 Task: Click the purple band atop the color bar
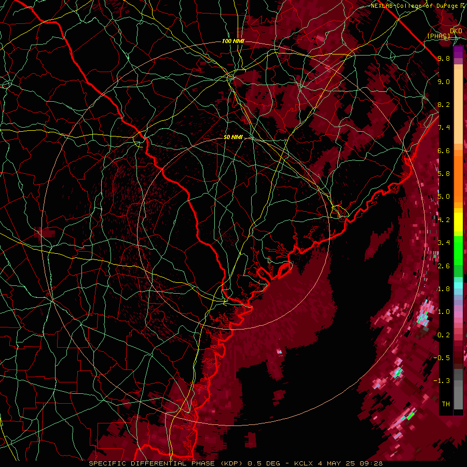(458, 52)
